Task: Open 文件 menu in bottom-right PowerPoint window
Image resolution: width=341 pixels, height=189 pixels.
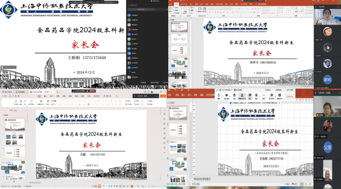Action: point(169,95)
